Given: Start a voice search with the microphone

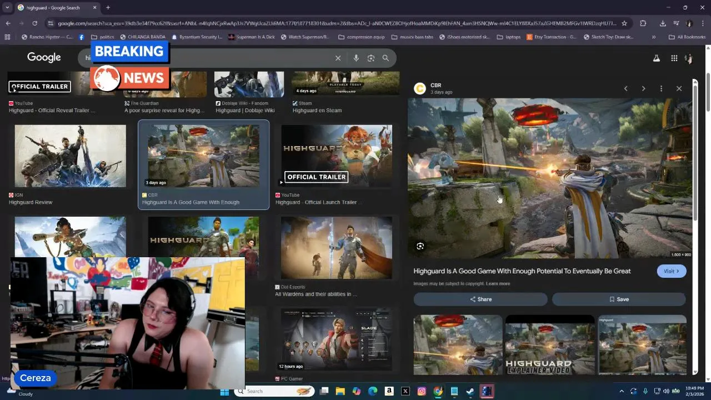Looking at the screenshot, I should (356, 58).
